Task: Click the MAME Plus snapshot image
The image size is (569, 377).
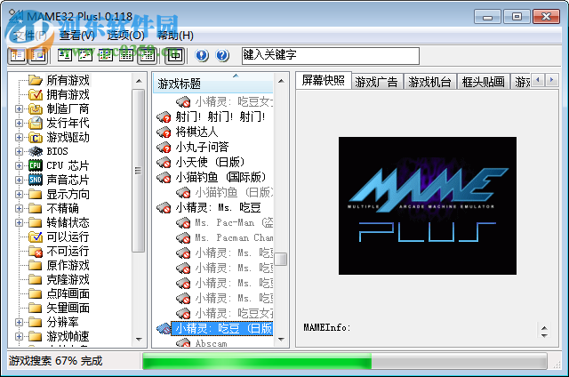Action: (428, 205)
